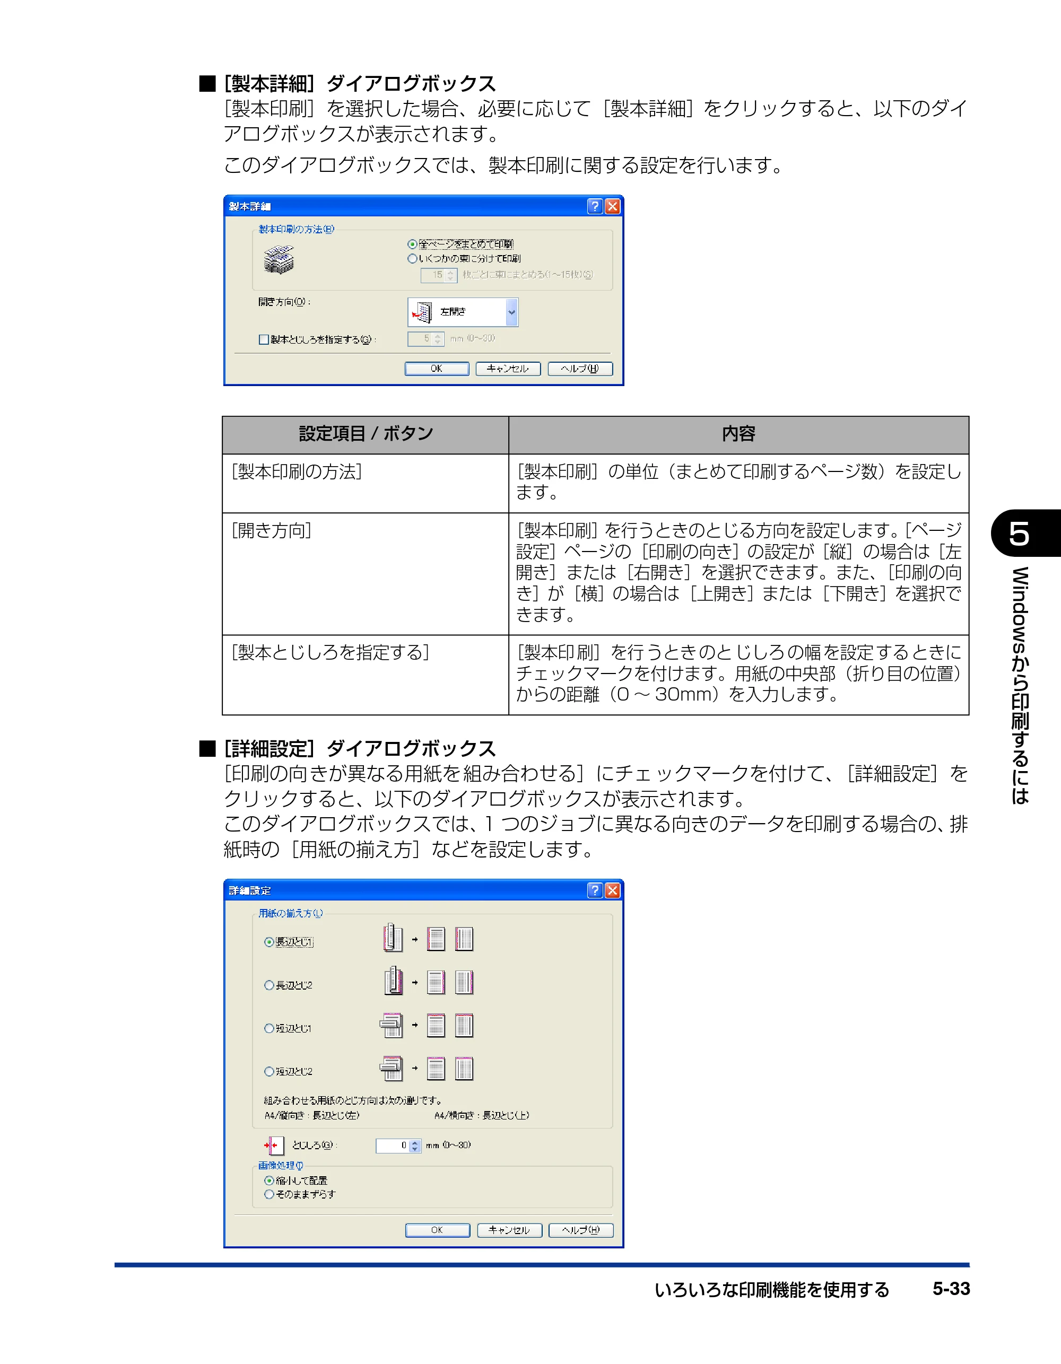This screenshot has width=1061, height=1364.
Task: Click OK in the 製本詳細 dialog
Action: coord(437,369)
